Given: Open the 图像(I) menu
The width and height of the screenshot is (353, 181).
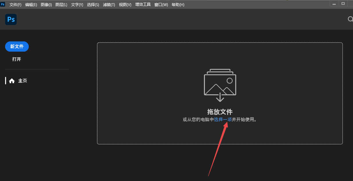Looking at the screenshot, I should pyautogui.click(x=46, y=5).
